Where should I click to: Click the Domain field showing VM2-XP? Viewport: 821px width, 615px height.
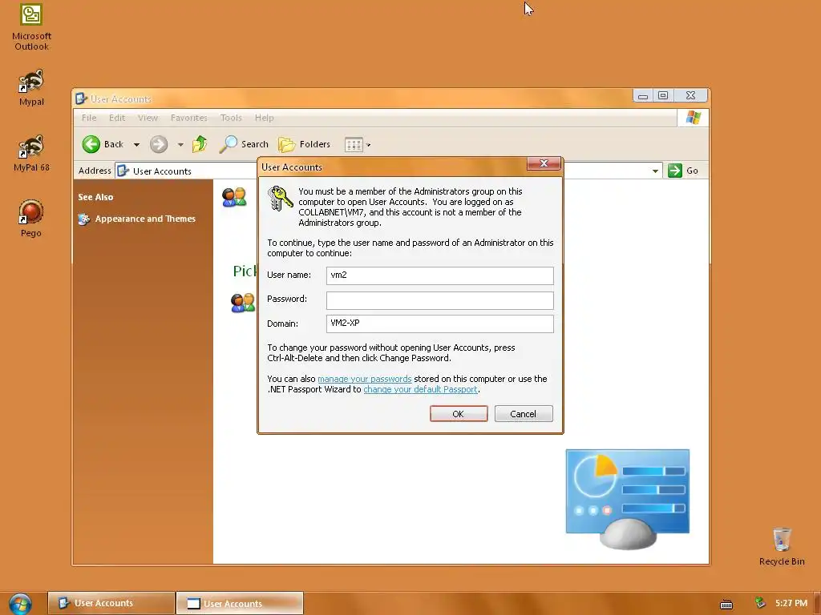tap(440, 324)
